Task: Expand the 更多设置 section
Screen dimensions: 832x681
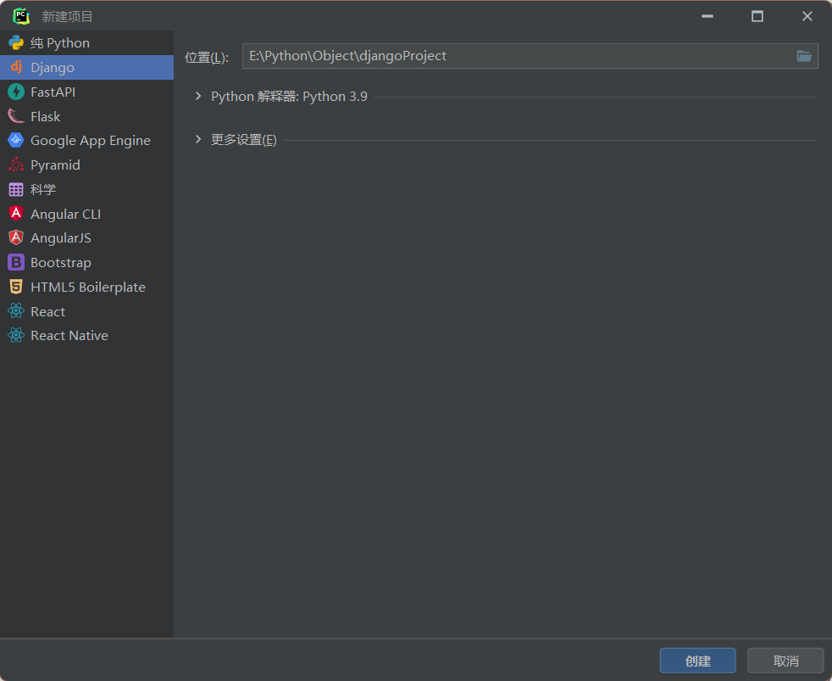Action: pyautogui.click(x=198, y=139)
